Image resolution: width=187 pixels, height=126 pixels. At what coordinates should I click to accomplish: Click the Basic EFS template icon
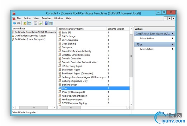(60, 32)
